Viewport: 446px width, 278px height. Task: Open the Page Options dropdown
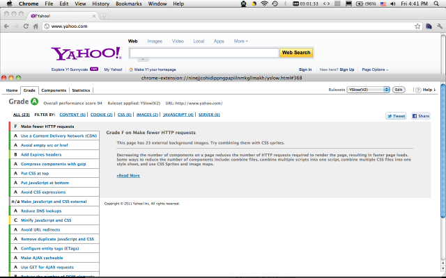[x=375, y=69]
